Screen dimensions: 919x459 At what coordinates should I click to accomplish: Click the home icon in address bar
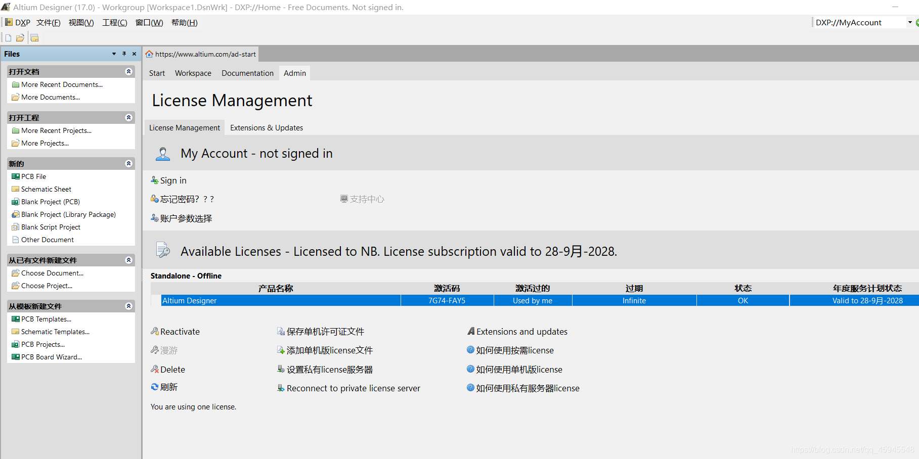149,54
